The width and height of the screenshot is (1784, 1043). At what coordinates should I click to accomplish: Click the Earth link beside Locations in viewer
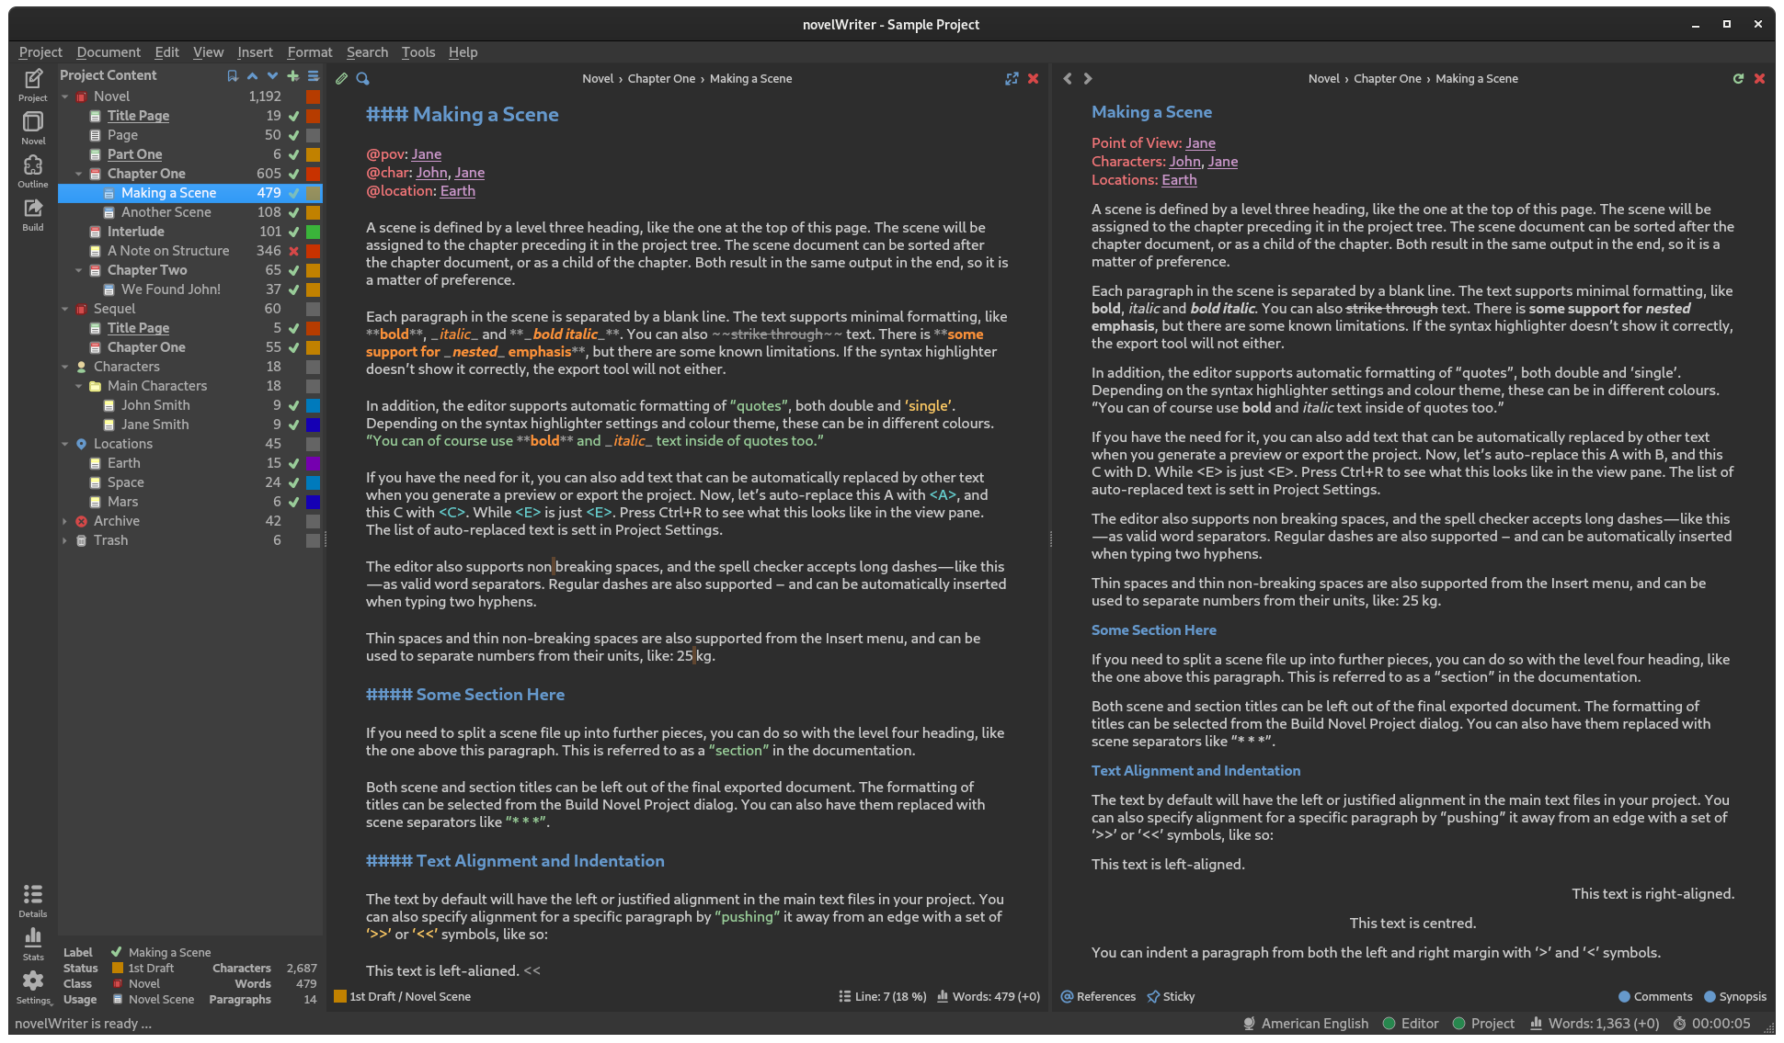[x=1179, y=180]
